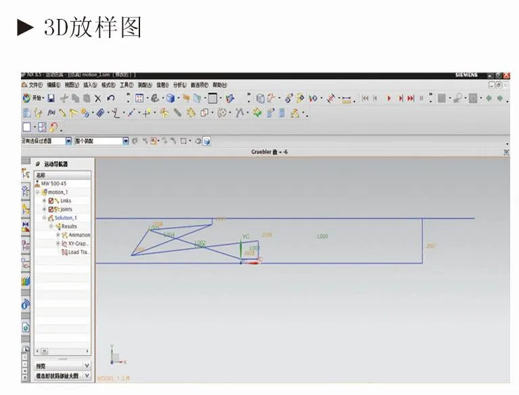Toggle the Links checkbox in navigator

pos(51,201)
